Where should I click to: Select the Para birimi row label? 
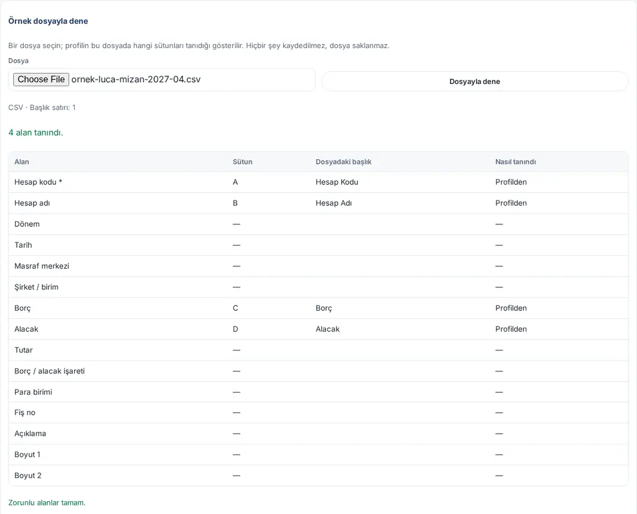(34, 392)
